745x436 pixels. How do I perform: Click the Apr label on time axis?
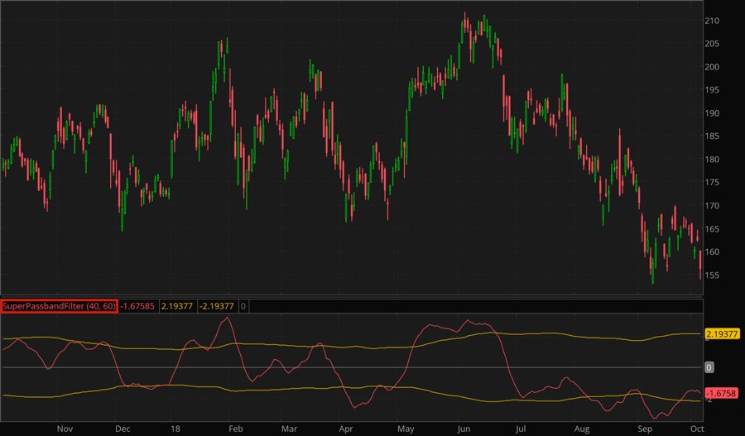click(347, 429)
